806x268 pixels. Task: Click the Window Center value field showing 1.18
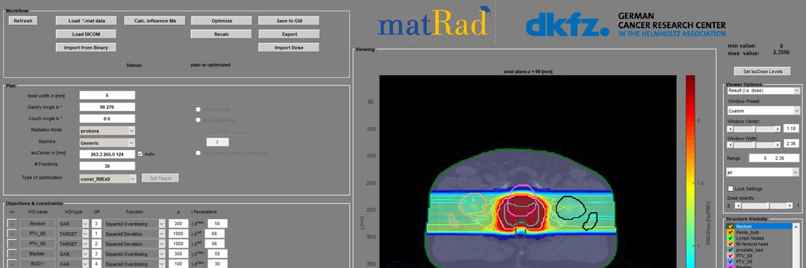click(x=791, y=129)
